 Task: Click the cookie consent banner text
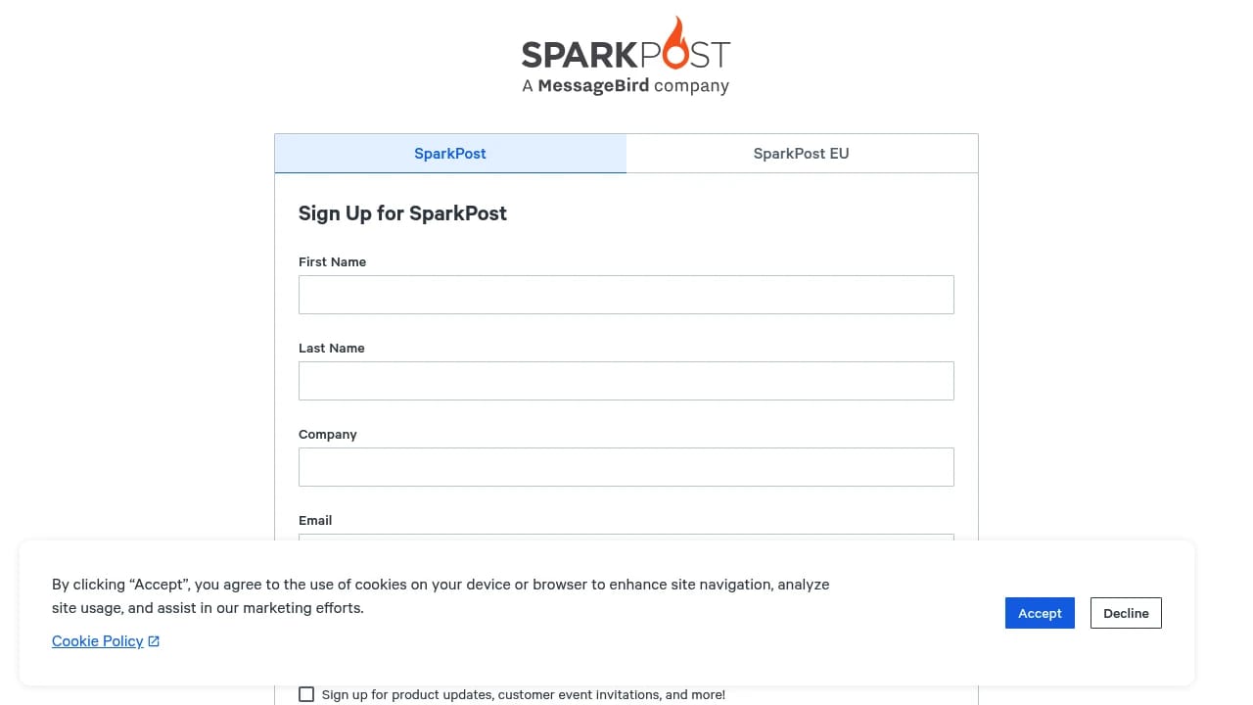pyautogui.click(x=441, y=595)
